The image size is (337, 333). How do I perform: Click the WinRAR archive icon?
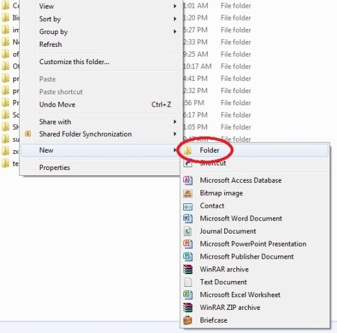click(188, 269)
